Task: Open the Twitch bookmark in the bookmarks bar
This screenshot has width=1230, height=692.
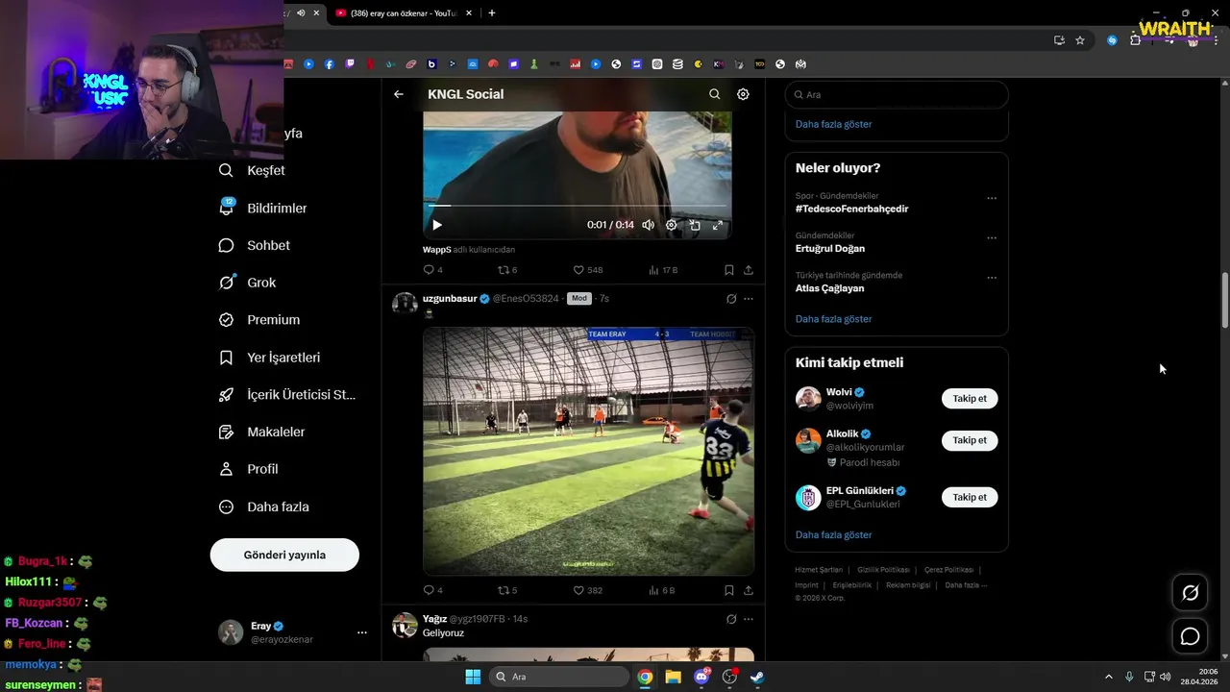Action: coord(350,64)
